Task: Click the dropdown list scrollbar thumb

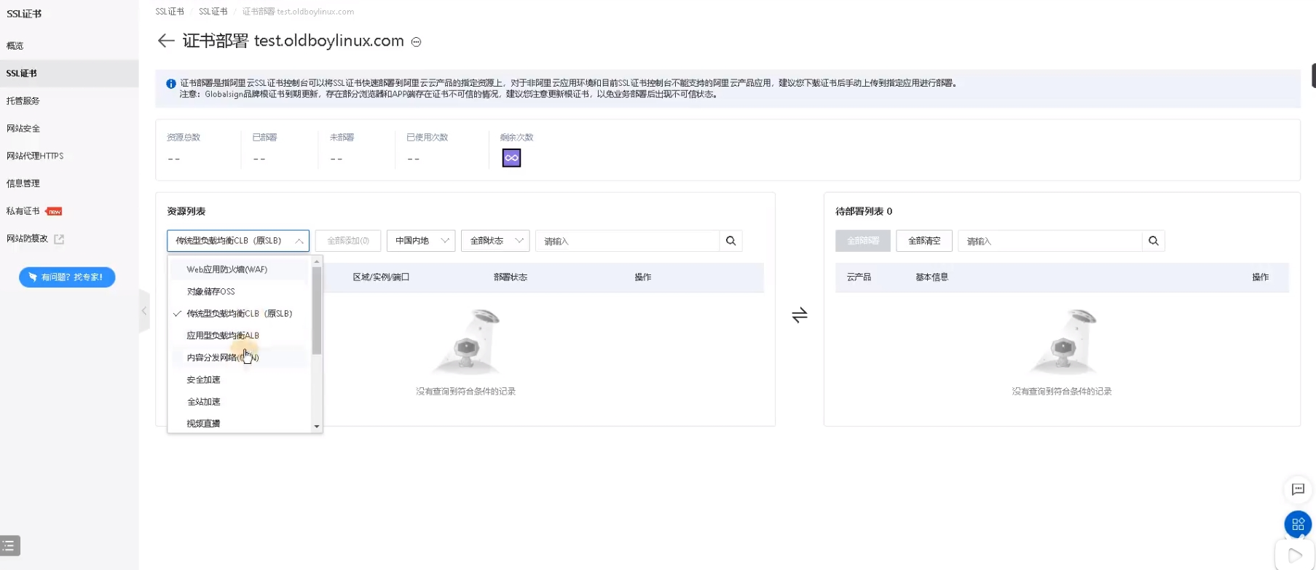Action: pos(317,310)
